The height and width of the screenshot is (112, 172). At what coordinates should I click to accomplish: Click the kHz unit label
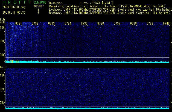click(2, 22)
